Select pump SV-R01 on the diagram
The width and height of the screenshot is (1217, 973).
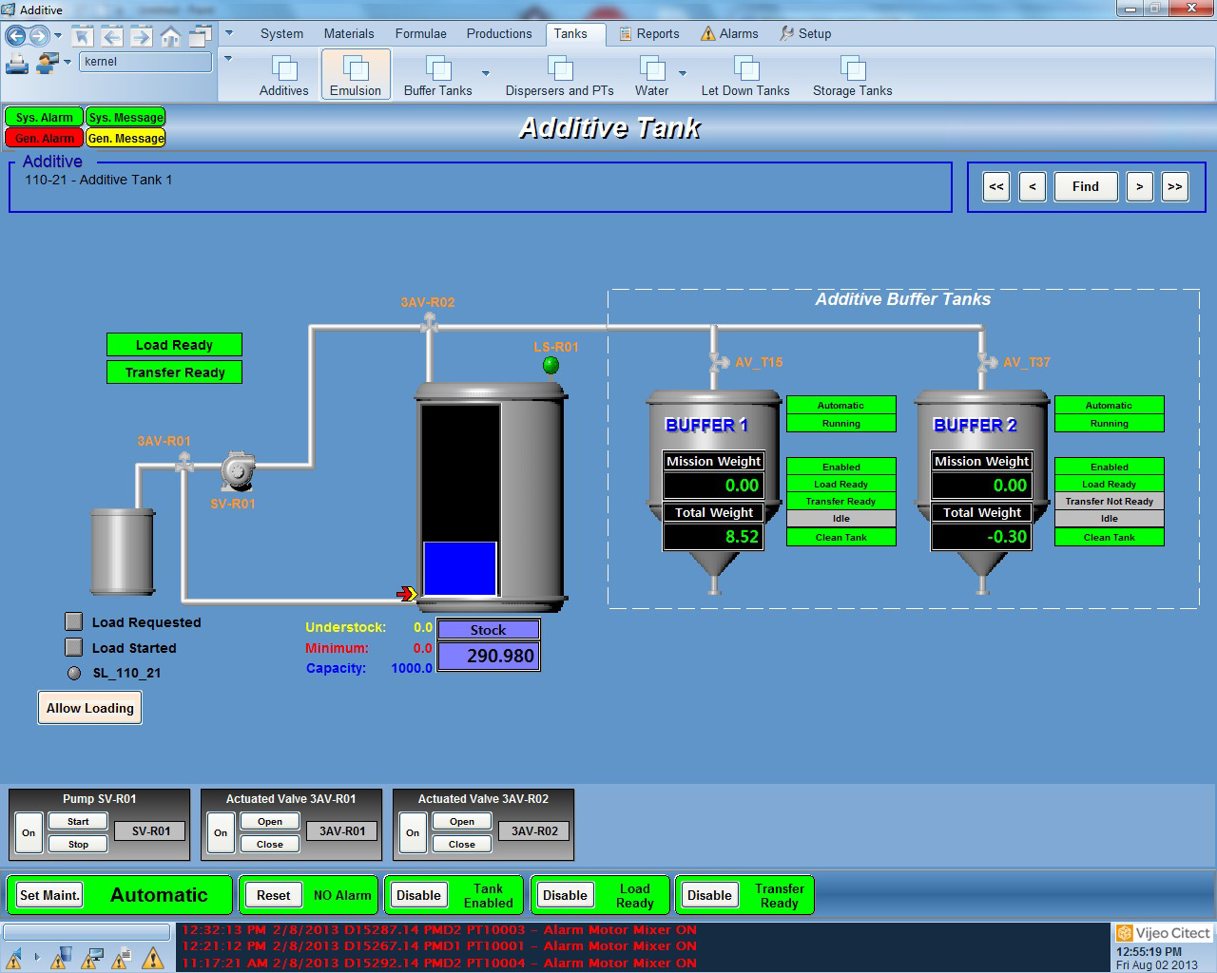pyautogui.click(x=237, y=470)
